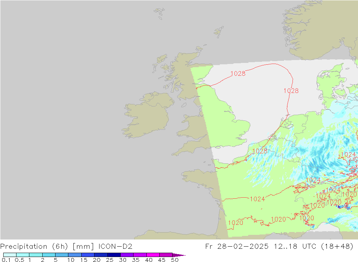
Task: Click the (18+48) forecast run text
Action: tap(337, 247)
